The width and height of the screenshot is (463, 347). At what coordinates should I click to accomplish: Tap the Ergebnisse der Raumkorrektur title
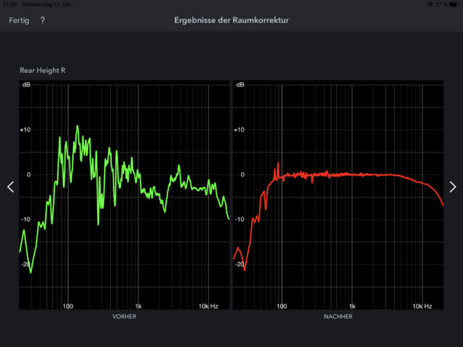[231, 20]
